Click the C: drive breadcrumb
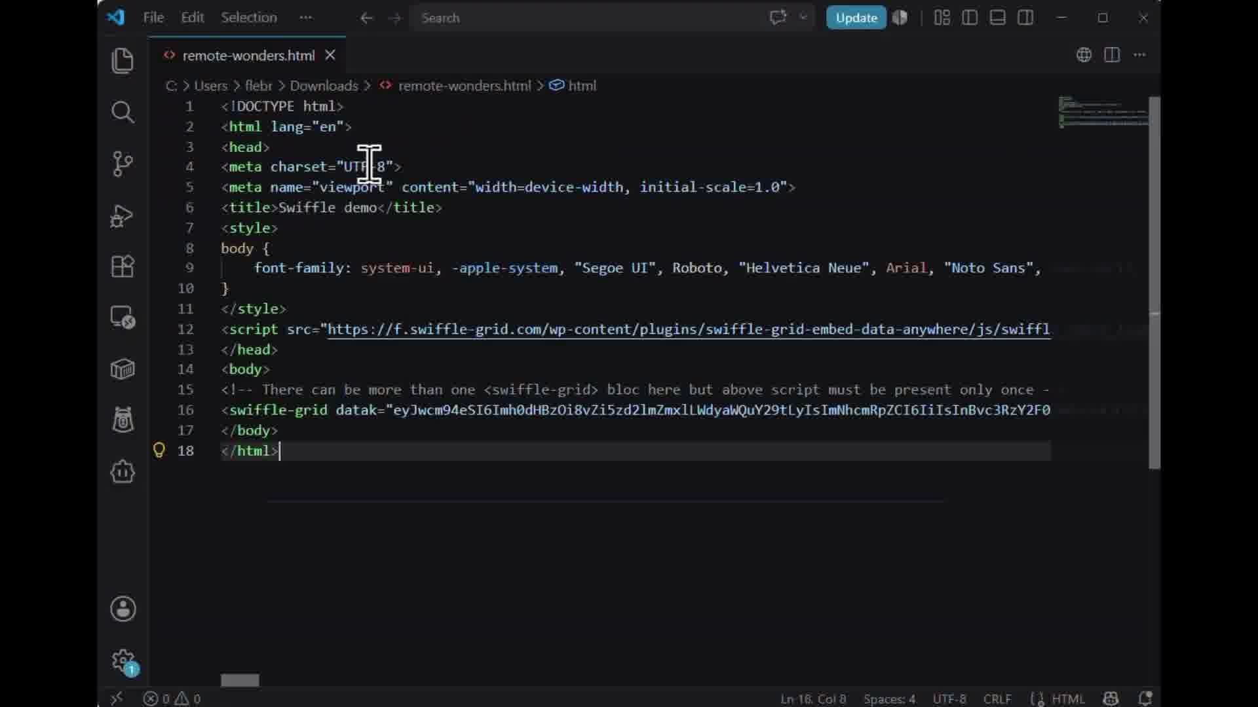Screen dimensions: 1258x707 (171, 86)
